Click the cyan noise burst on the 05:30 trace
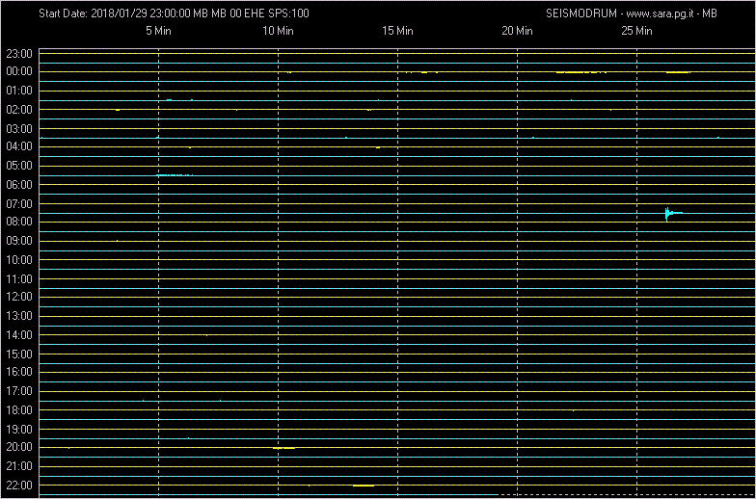This screenshot has height=499, width=756. 175,175
